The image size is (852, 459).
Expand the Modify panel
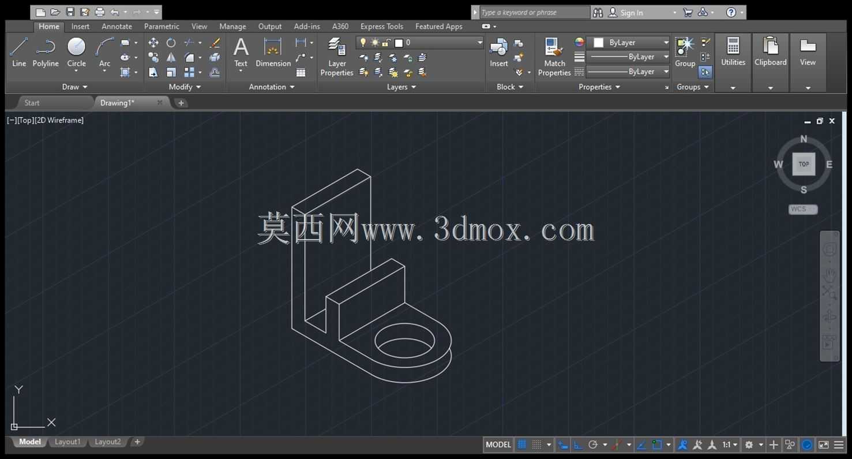[185, 87]
